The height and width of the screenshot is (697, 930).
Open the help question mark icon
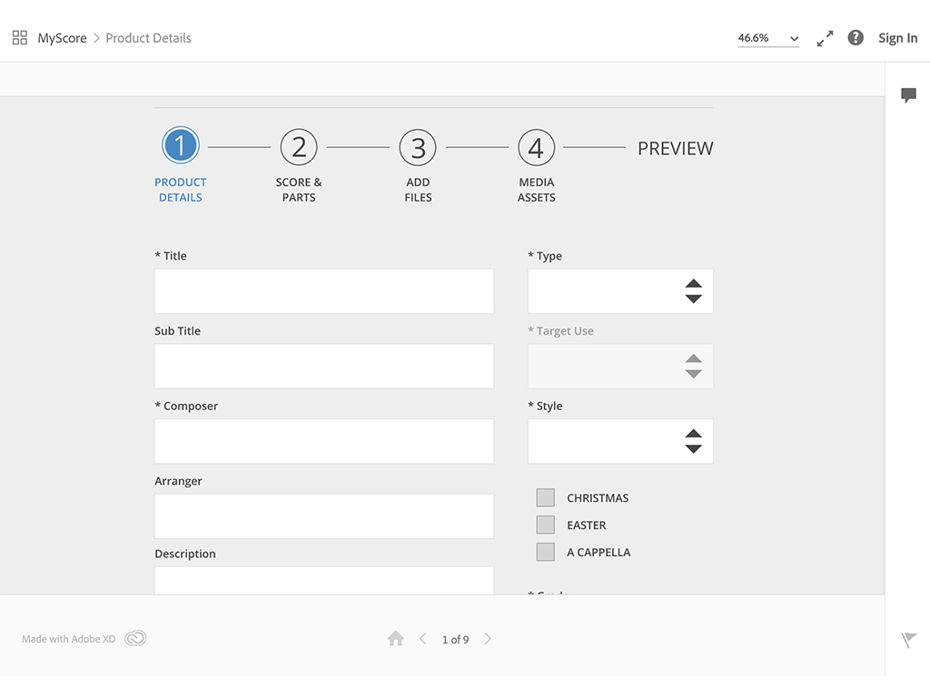point(856,38)
